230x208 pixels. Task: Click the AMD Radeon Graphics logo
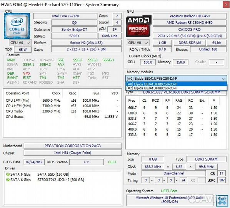tap(138, 26)
